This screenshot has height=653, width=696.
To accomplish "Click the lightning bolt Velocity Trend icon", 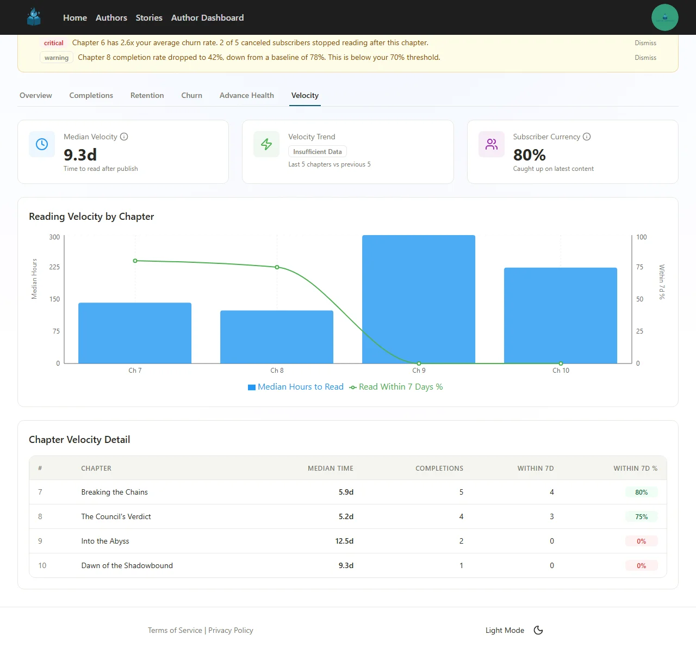I will click(266, 144).
